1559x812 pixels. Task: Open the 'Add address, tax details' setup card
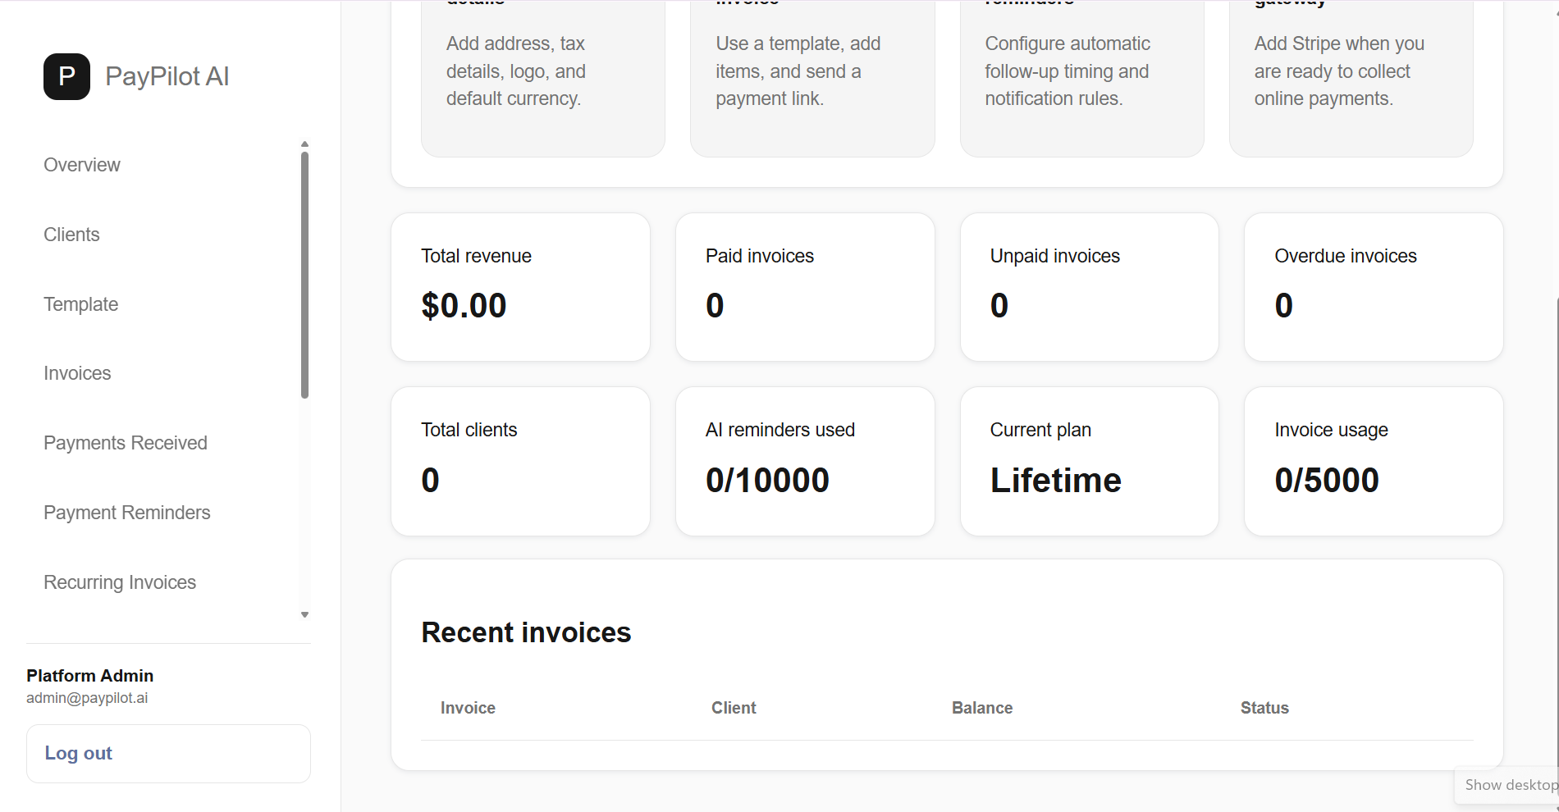(x=543, y=79)
